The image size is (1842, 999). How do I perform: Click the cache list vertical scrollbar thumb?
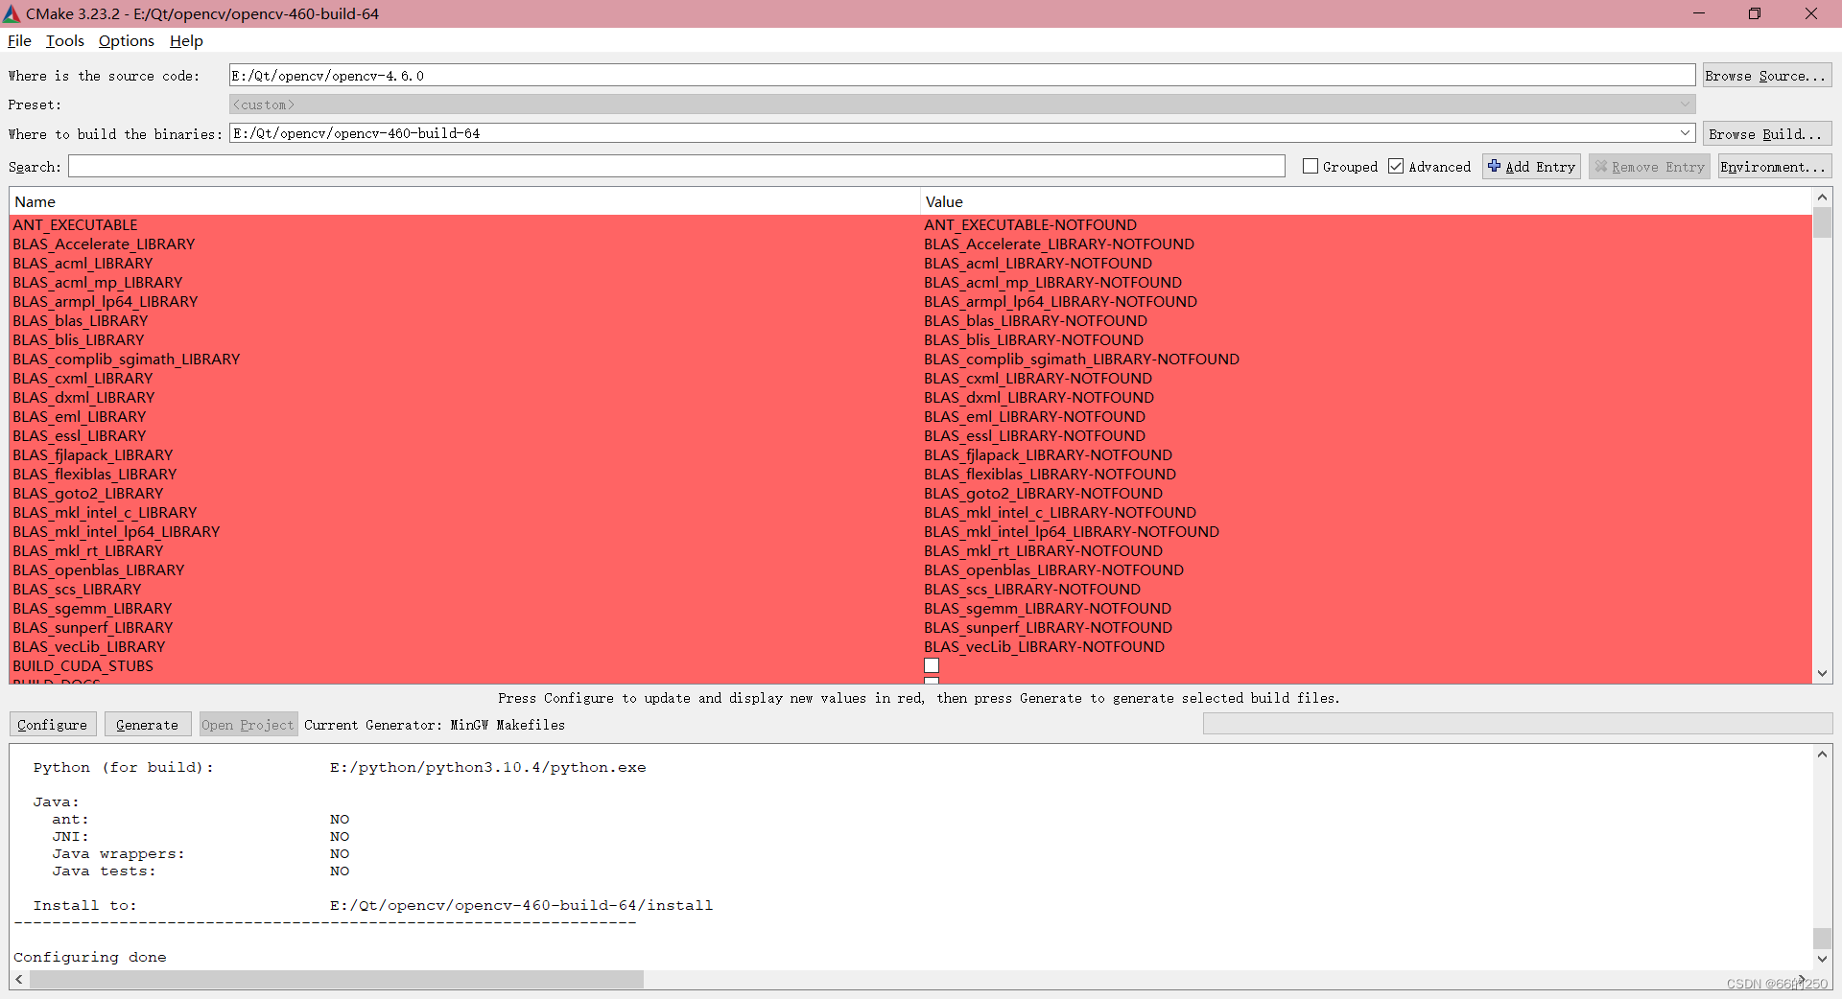point(1822,222)
